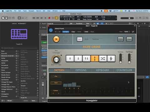Adjust the Rate knob
The height and width of the screenshot is (112, 150).
point(56,59)
